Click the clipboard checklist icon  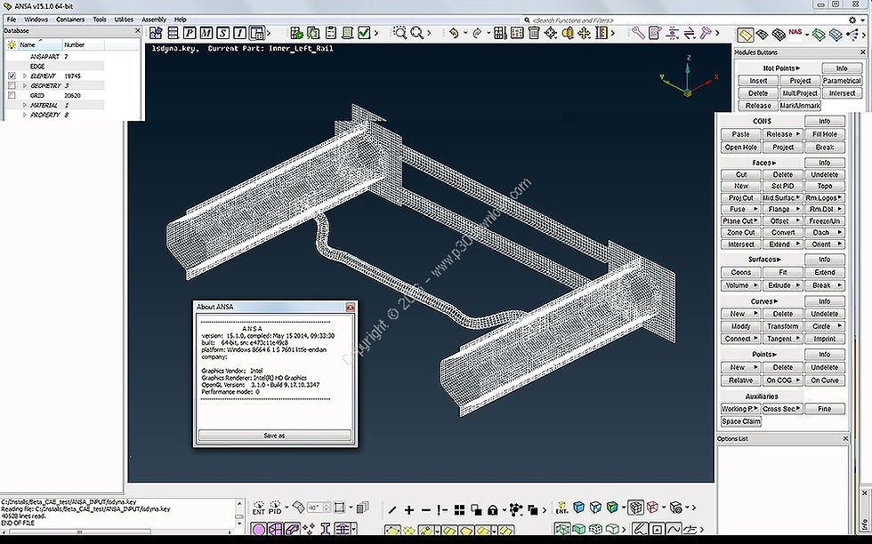[x=331, y=33]
